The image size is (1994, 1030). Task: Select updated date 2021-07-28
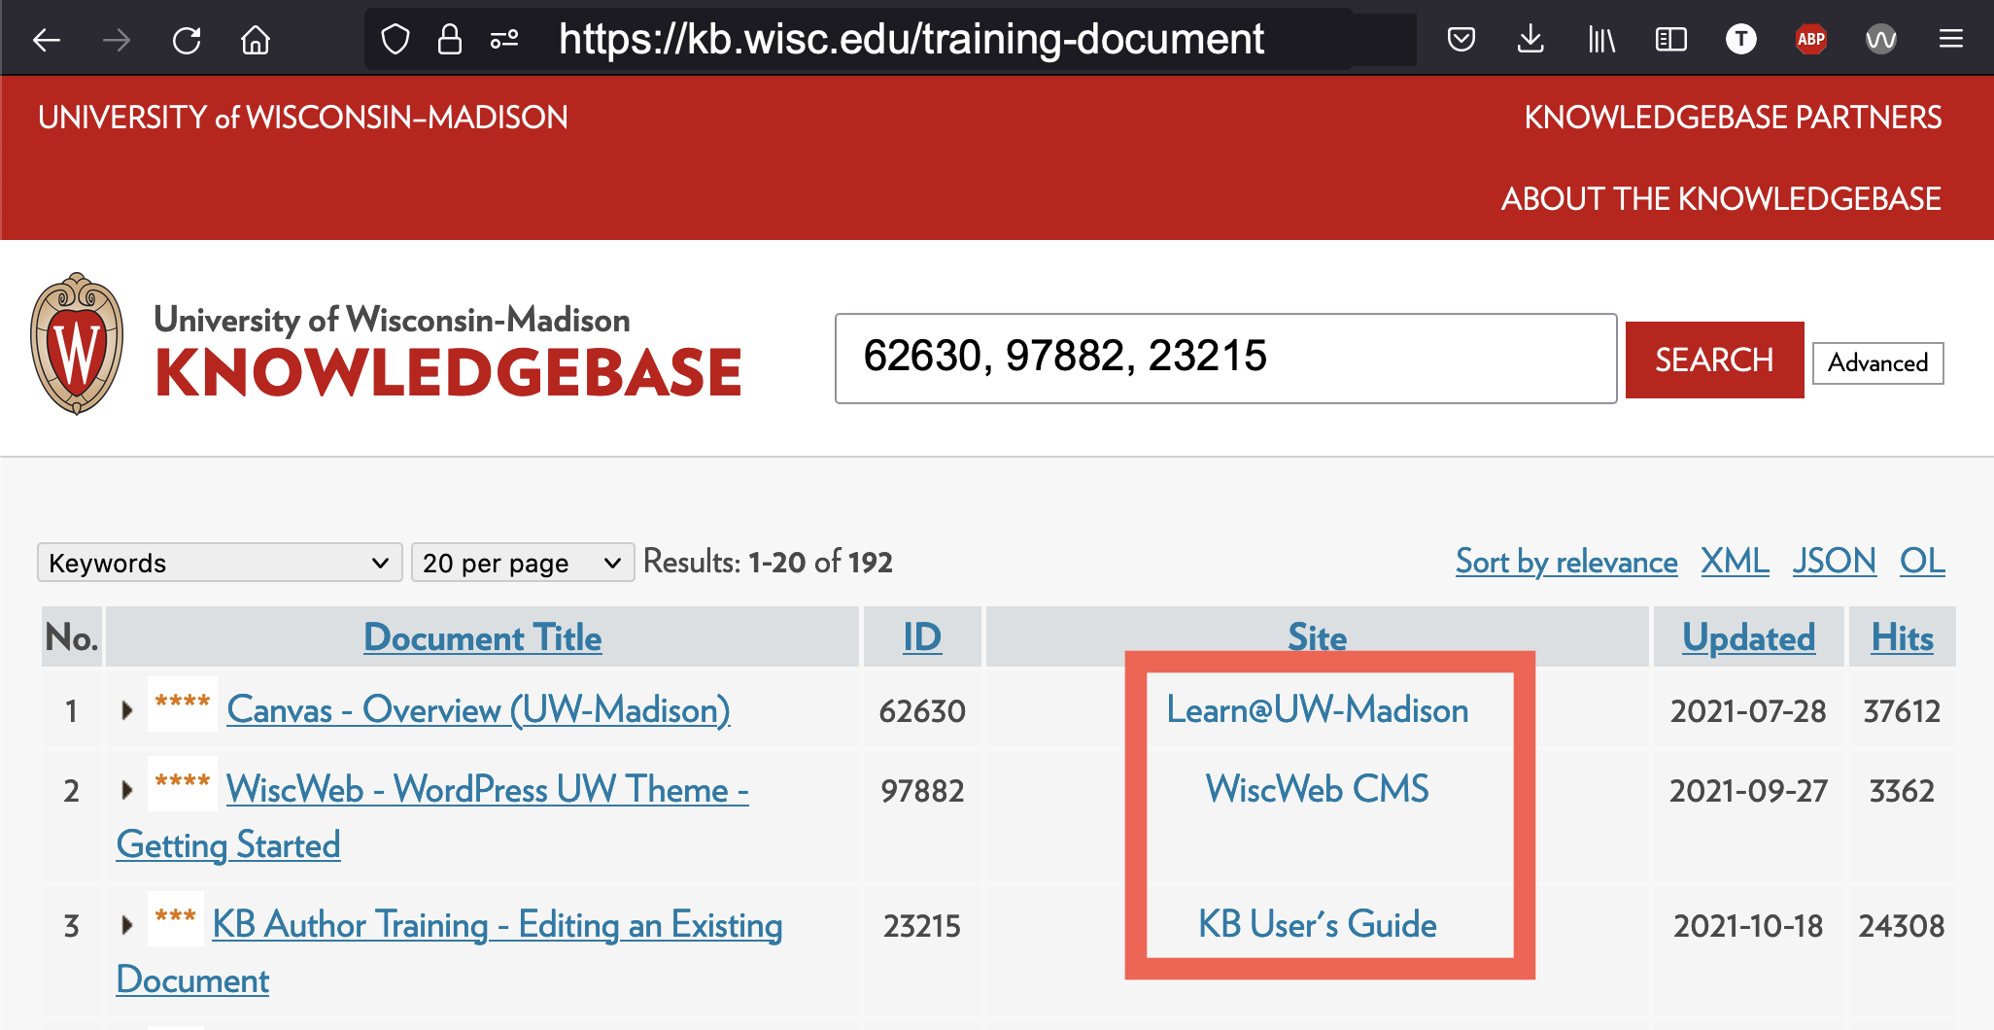point(1748,711)
